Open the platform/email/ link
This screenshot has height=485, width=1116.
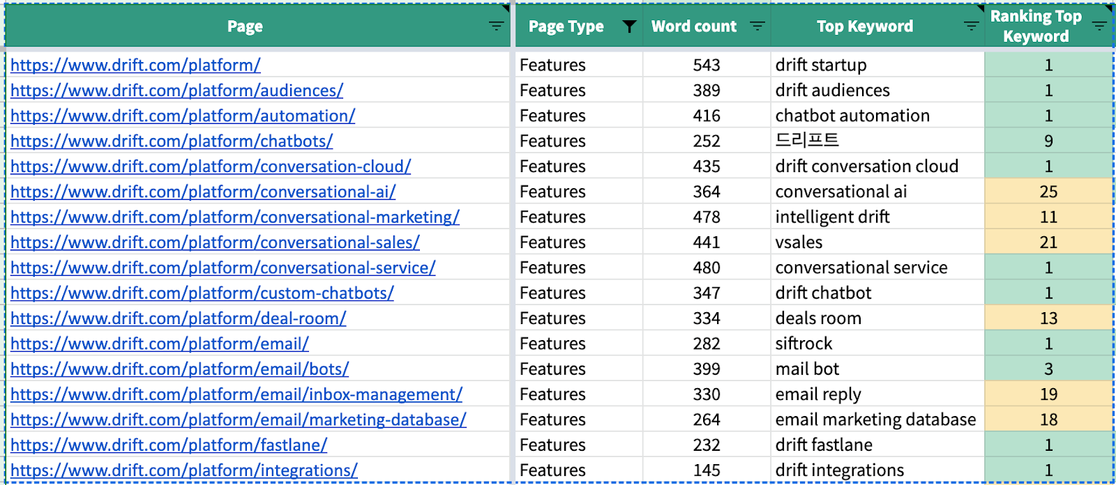(x=160, y=344)
